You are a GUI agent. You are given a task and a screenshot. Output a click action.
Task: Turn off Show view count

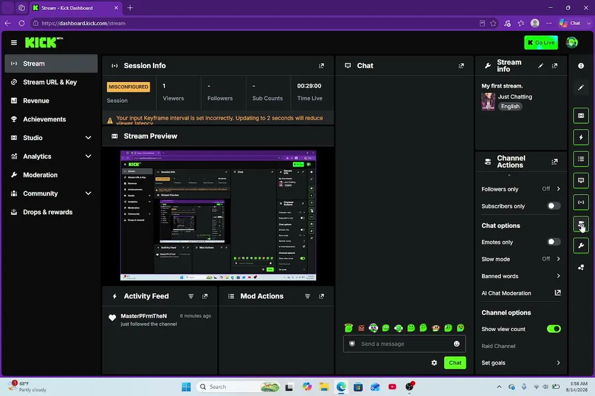553,329
